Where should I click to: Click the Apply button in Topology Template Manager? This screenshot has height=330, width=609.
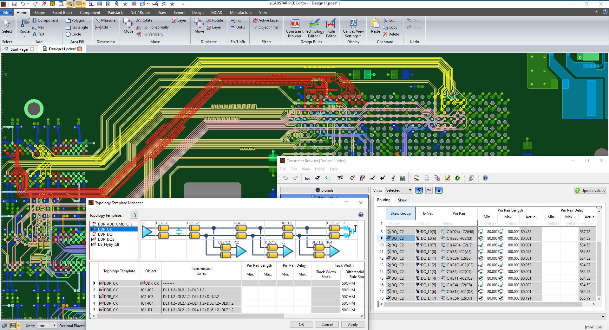coord(352,325)
